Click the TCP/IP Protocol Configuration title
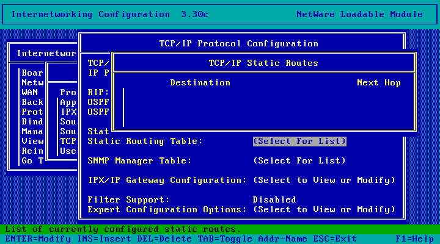Image resolution: width=440 pixels, height=244 pixels. pyautogui.click(x=238, y=44)
